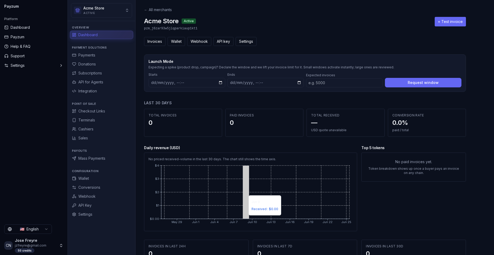Open the Acme Store merchant switcher
Screen dimensions: 494x255
(x=101, y=10)
